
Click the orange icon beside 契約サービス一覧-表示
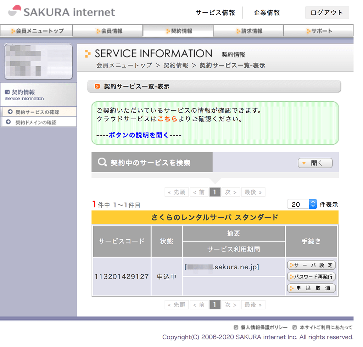click(x=97, y=86)
